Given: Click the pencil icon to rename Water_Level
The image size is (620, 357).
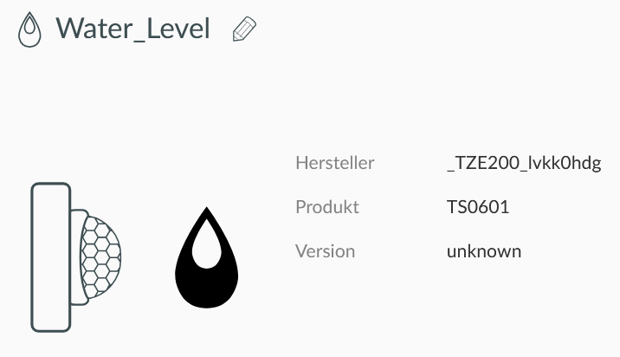Looking at the screenshot, I should tap(245, 29).
